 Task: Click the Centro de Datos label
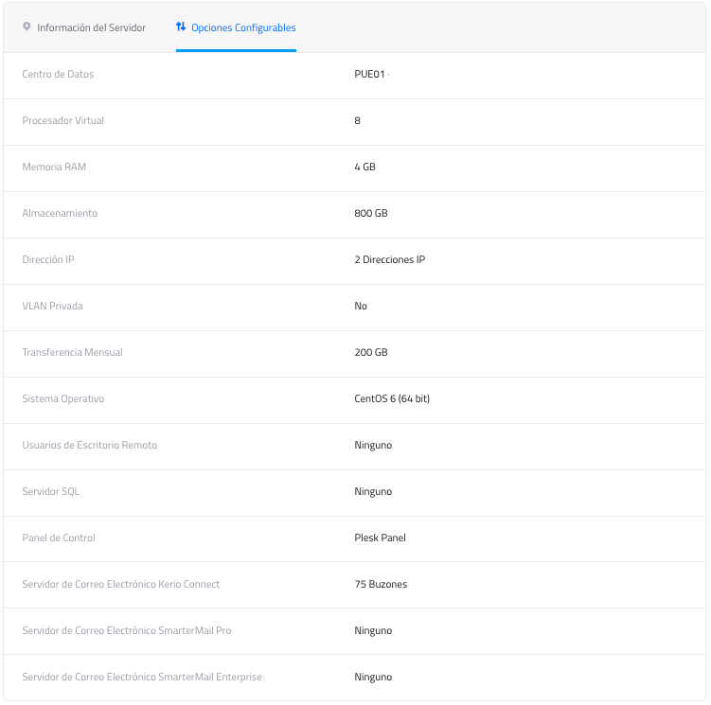(x=58, y=74)
